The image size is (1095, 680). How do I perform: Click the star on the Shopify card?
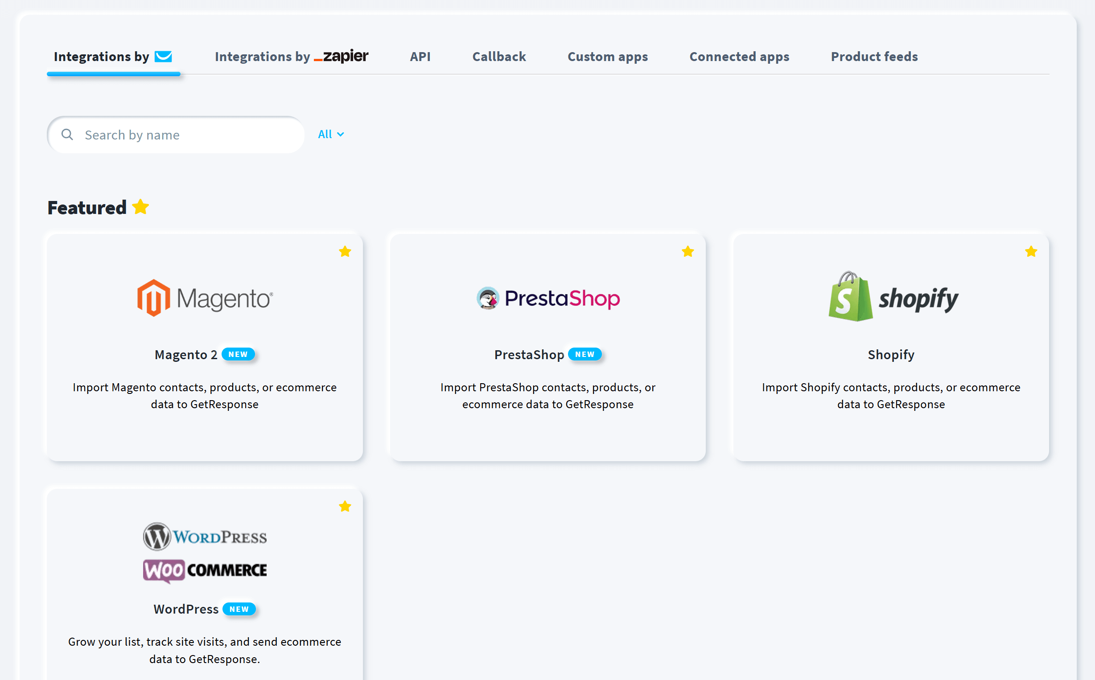pyautogui.click(x=1031, y=251)
